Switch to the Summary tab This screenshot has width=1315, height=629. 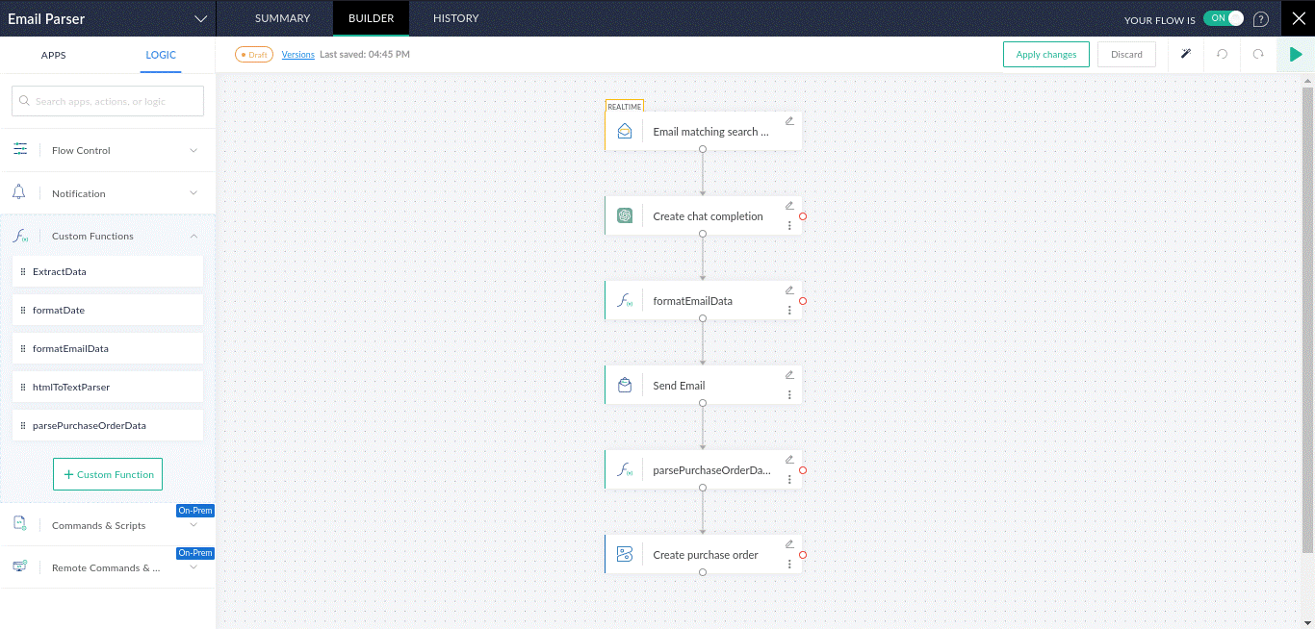[282, 18]
